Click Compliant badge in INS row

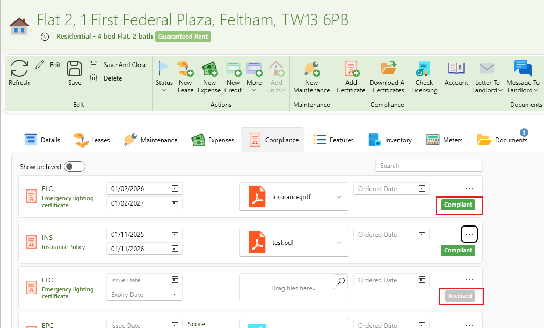point(458,250)
